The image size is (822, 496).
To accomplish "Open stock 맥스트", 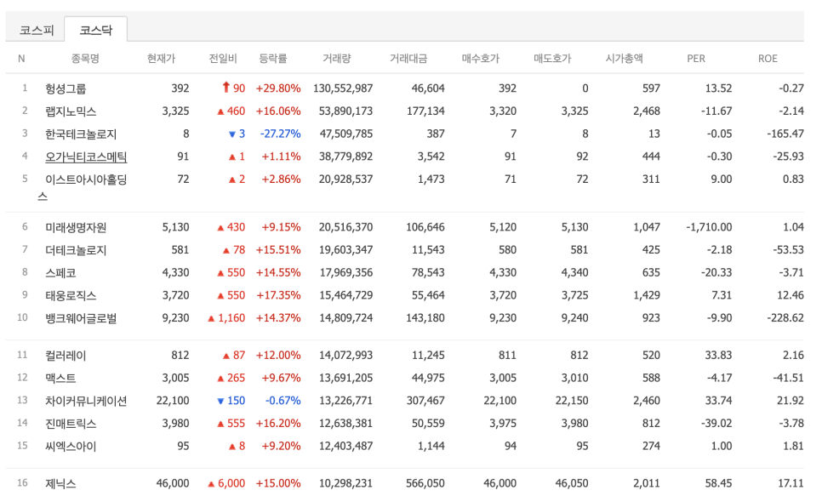I will [60, 378].
